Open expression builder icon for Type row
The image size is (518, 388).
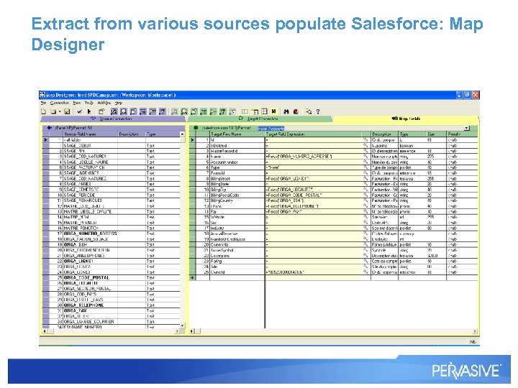[x=365, y=167]
